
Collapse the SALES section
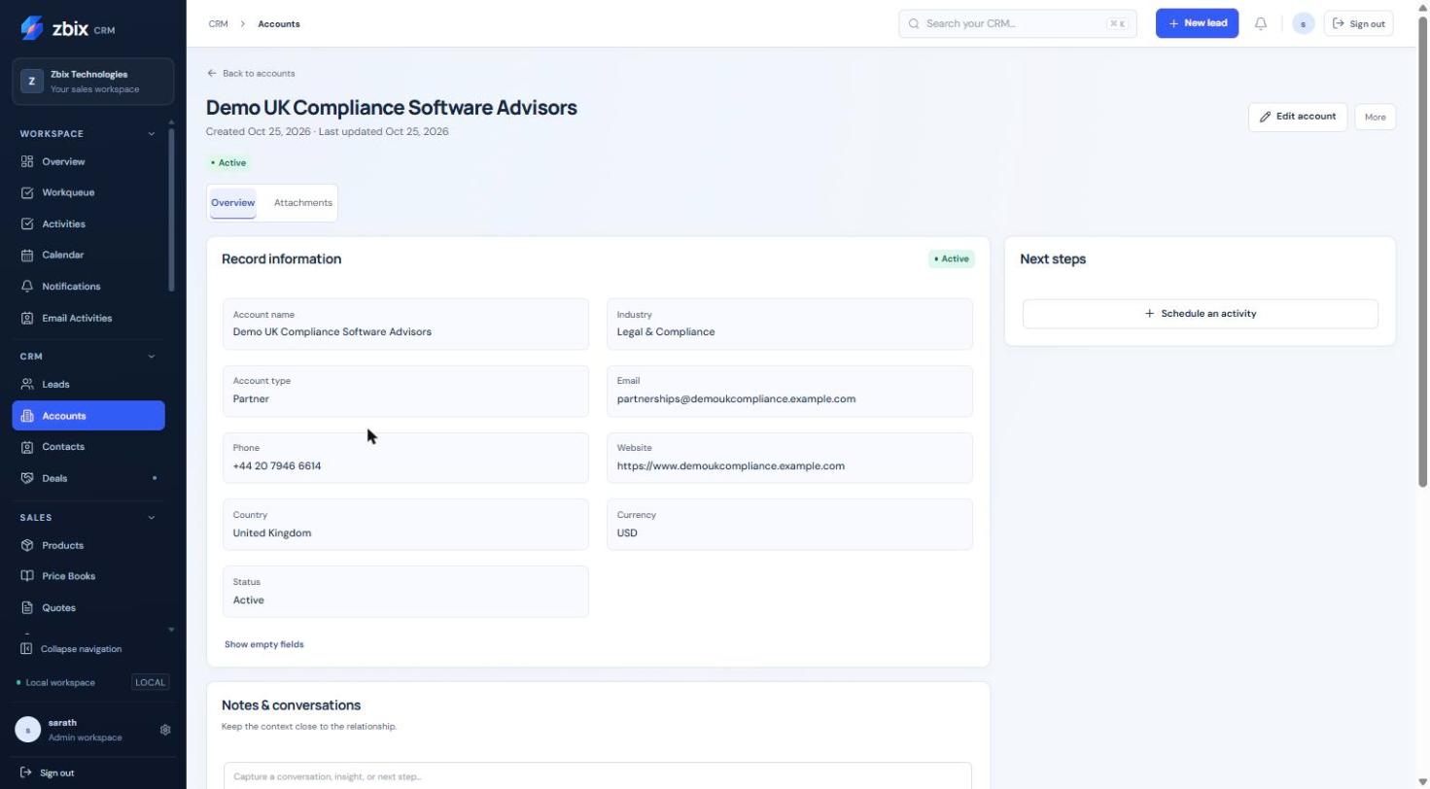point(151,518)
